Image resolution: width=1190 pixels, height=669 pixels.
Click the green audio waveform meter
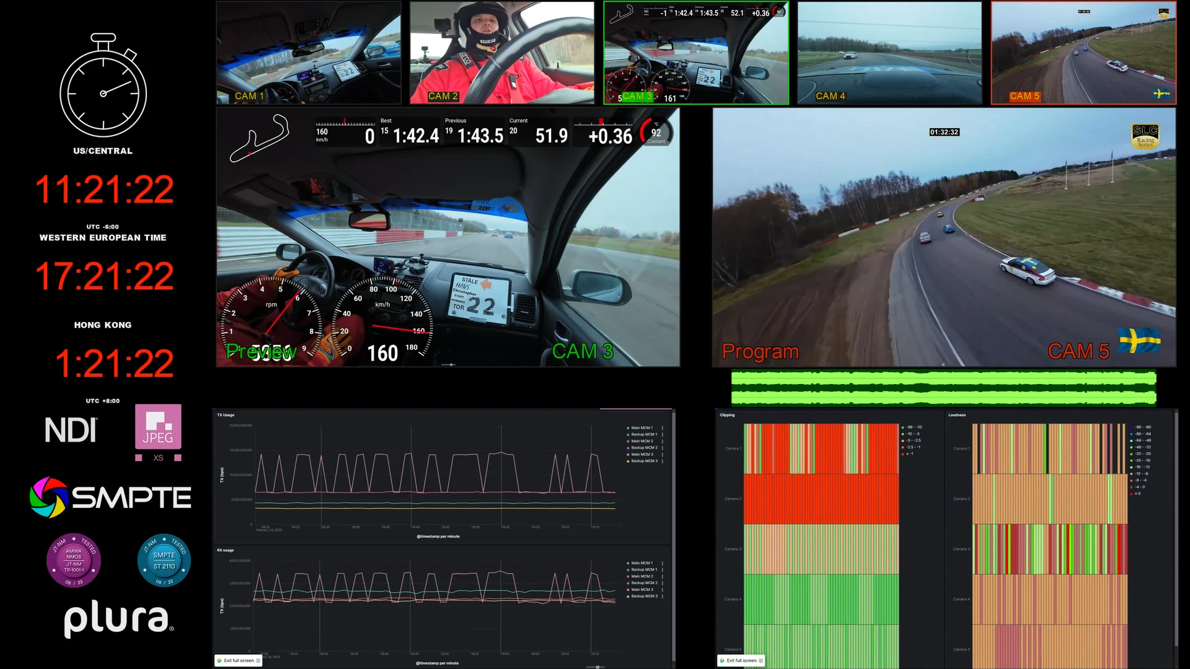(x=944, y=388)
